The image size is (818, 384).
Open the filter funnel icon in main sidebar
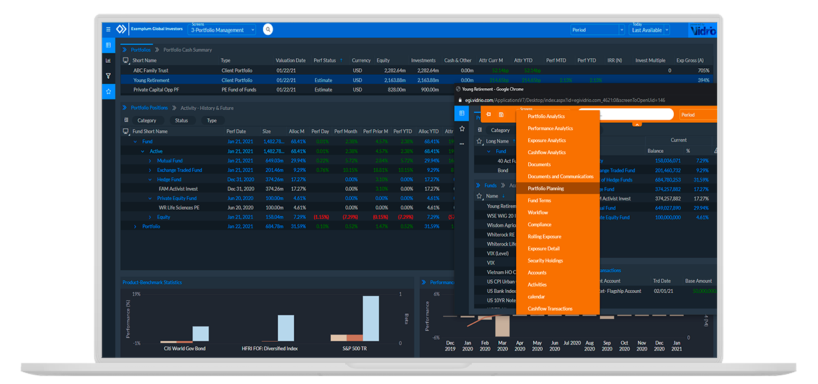pyautogui.click(x=108, y=76)
